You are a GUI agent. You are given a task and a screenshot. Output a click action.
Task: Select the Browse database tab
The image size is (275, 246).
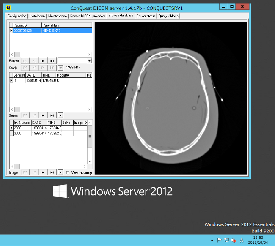(x=121, y=15)
